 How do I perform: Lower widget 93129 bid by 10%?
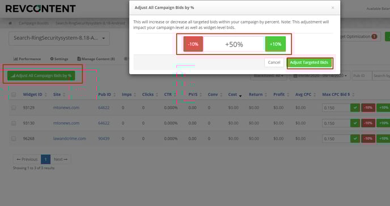(368, 108)
